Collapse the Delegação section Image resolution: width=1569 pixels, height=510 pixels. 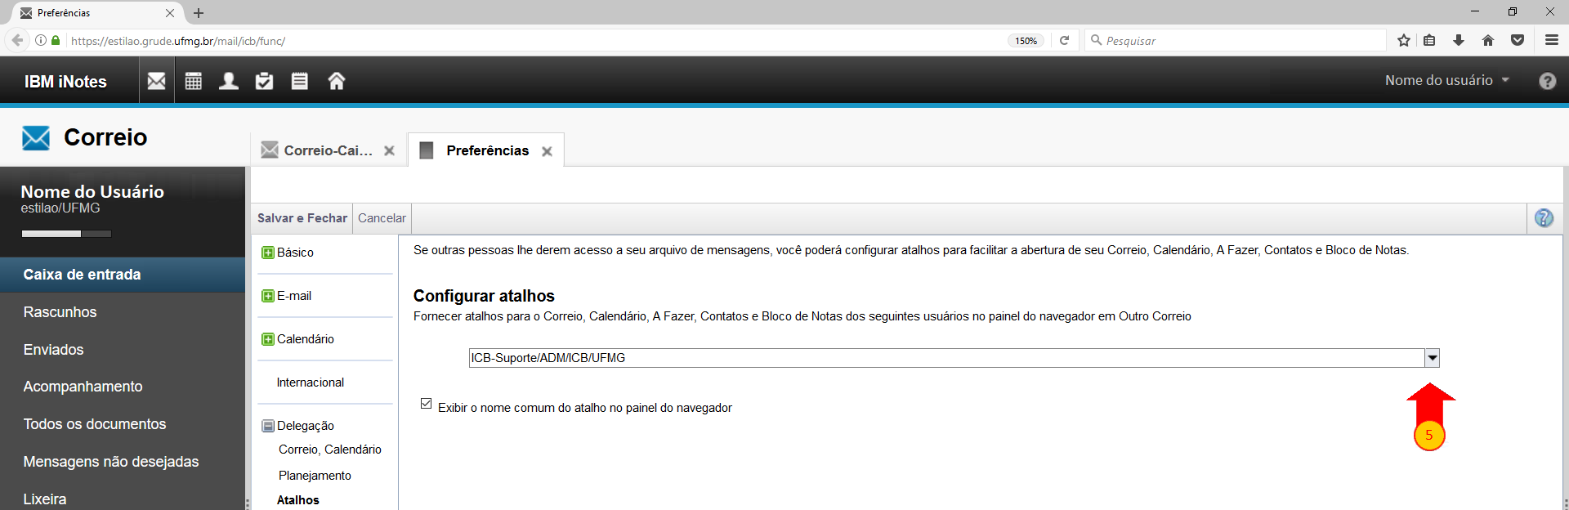point(267,426)
